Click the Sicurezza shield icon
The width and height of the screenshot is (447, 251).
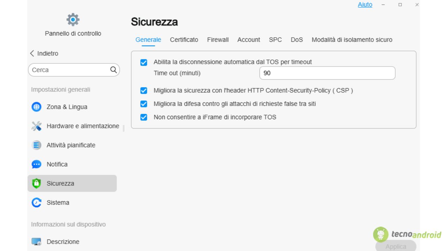[x=36, y=183]
